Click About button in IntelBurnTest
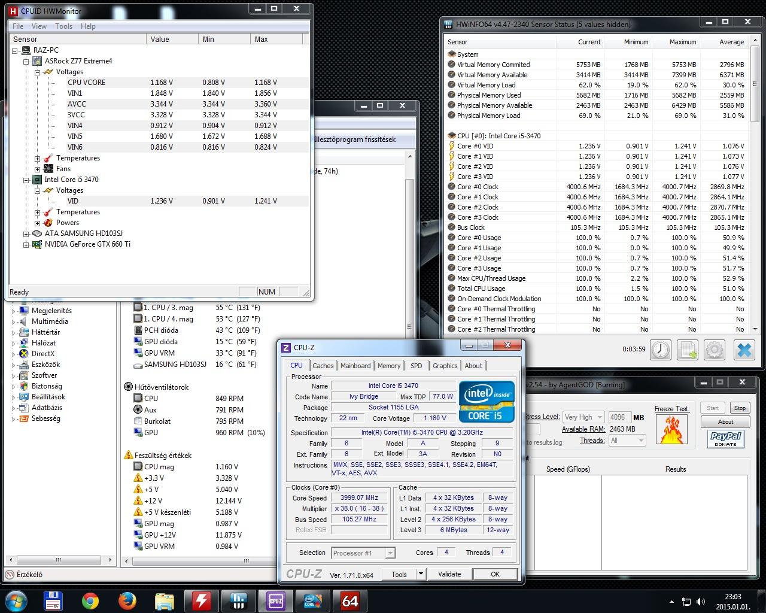Image resolution: width=766 pixels, height=613 pixels. [x=725, y=422]
